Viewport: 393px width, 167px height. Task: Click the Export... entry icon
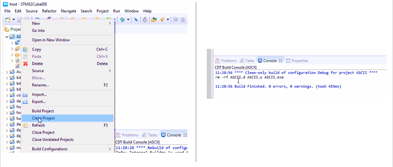coord(25,101)
